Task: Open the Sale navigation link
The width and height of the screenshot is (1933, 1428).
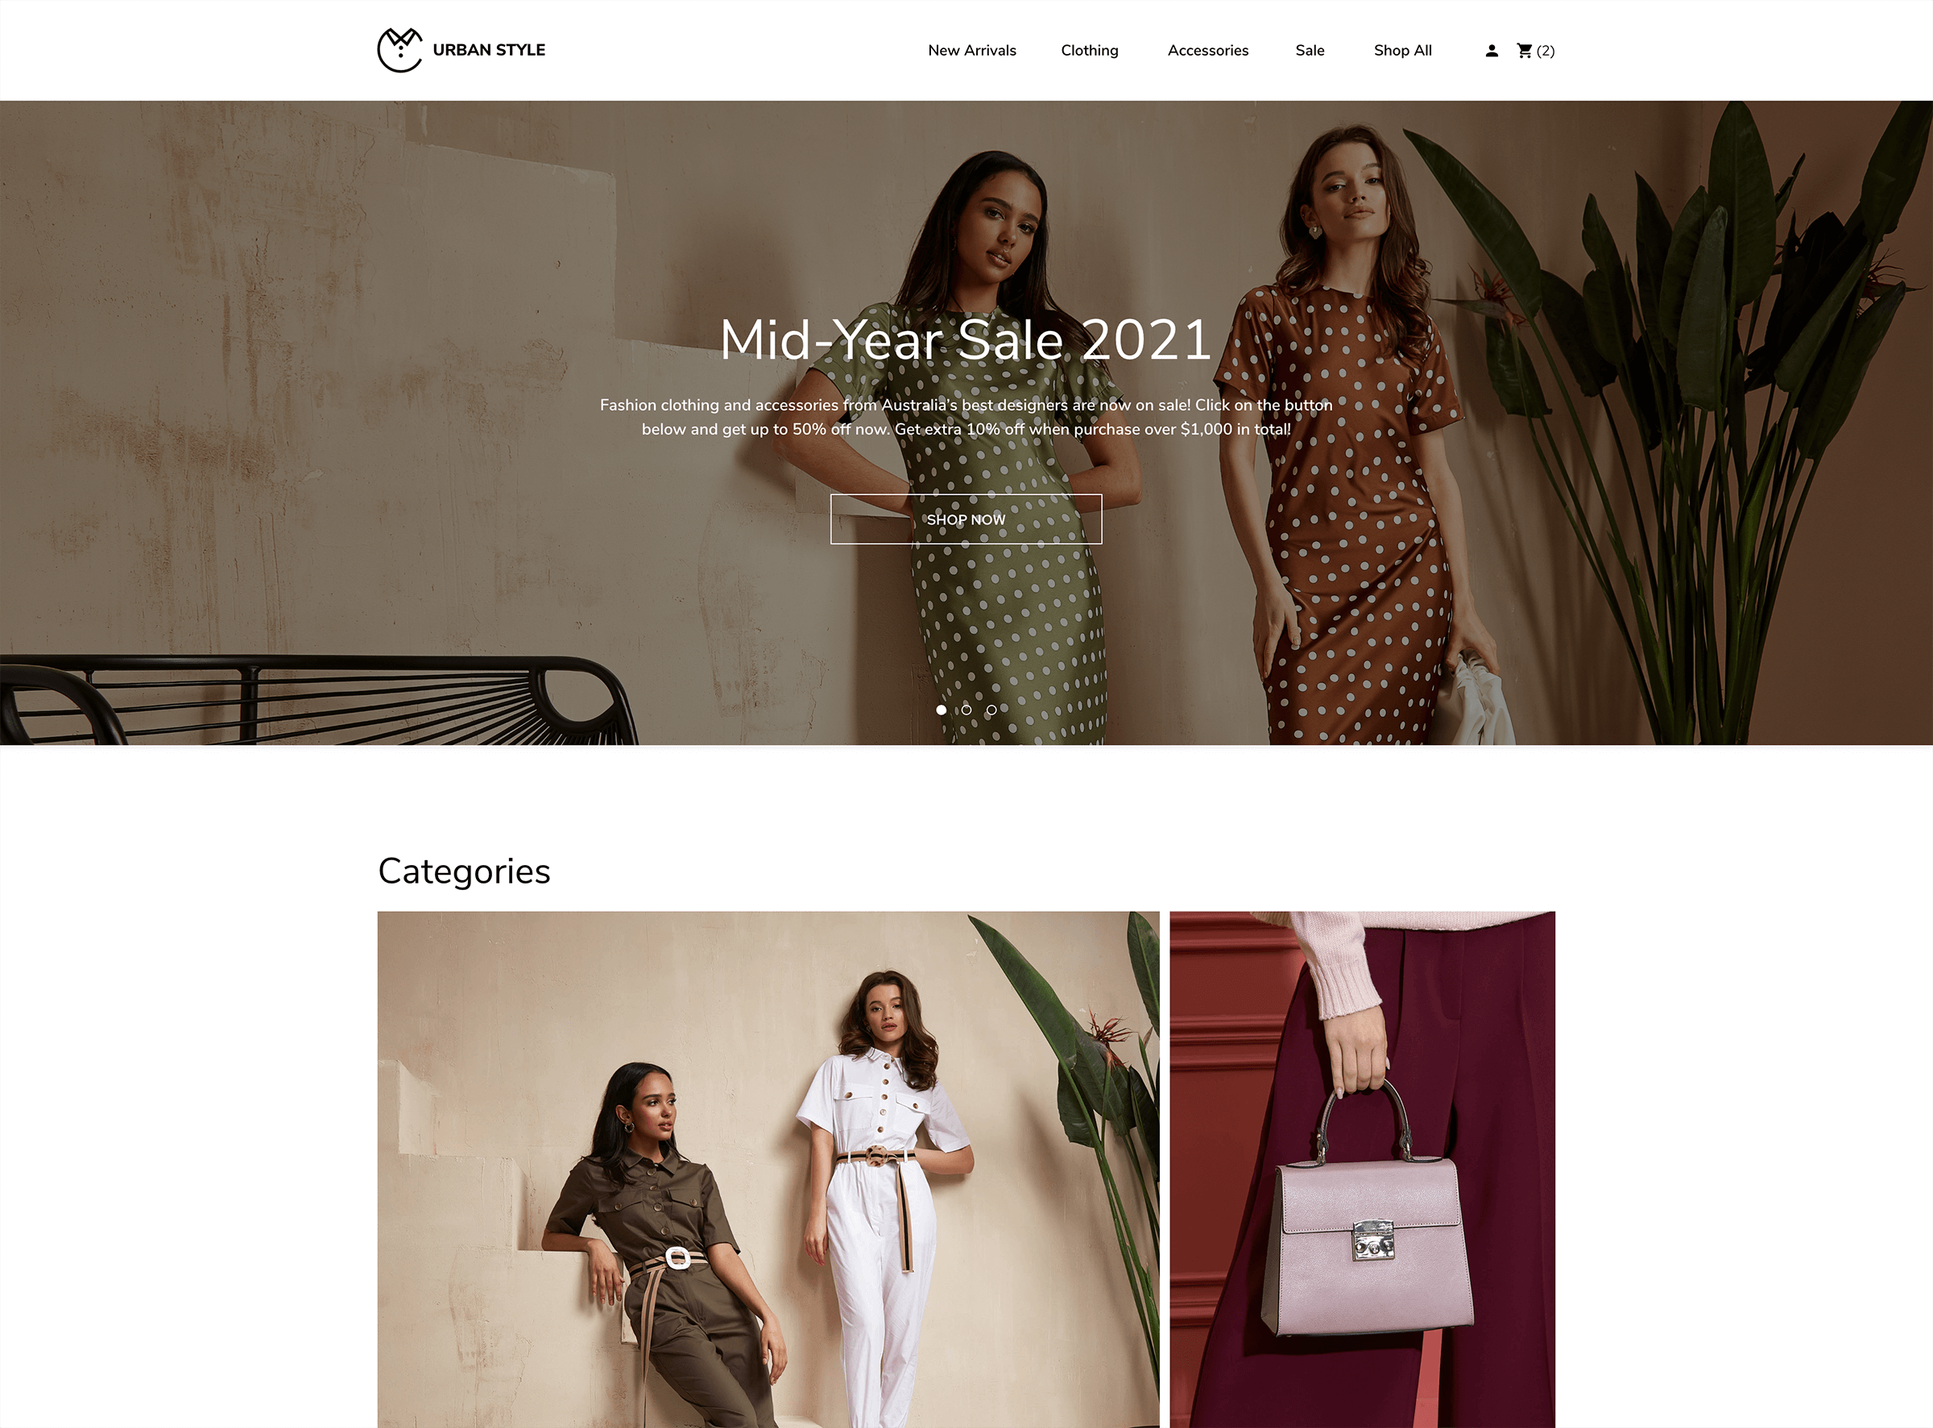Action: 1310,50
